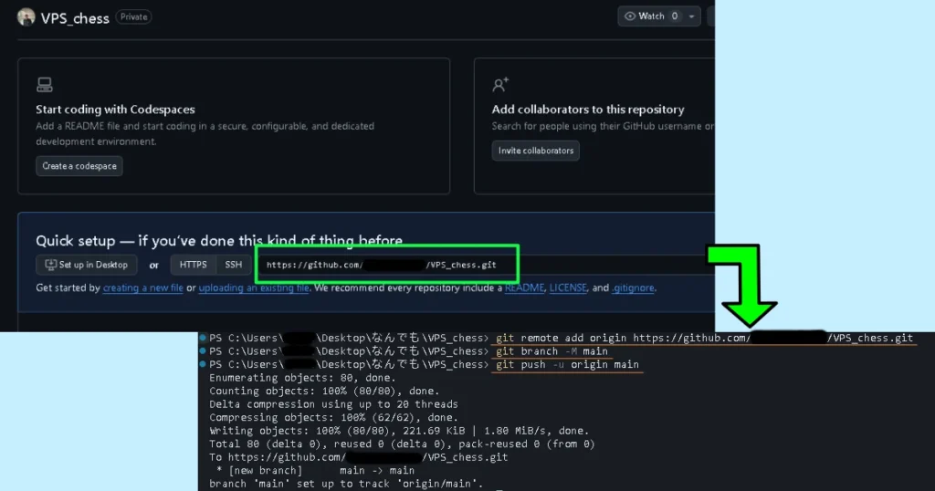Viewport: 935px width, 491px height.
Task: Open the creating a new file link
Action: (x=143, y=287)
